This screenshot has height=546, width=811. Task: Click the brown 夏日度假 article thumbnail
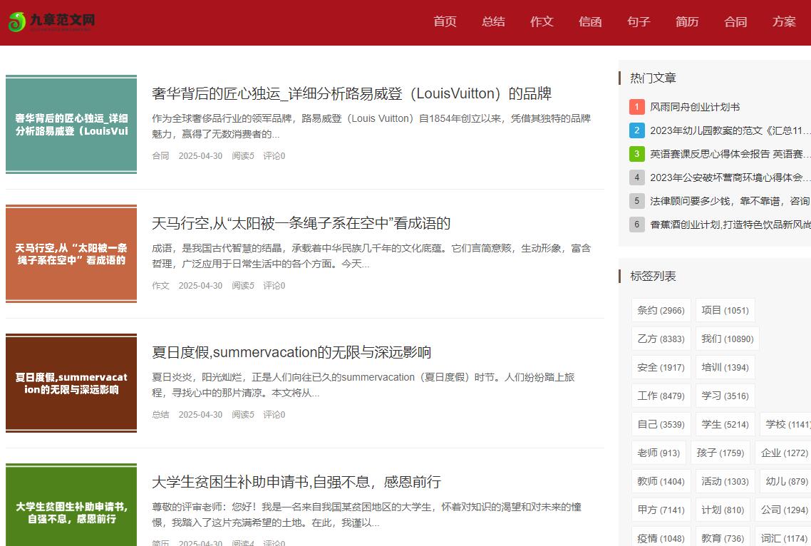click(71, 383)
